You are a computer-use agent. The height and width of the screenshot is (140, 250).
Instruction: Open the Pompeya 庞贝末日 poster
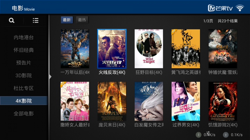pyautogui.click(x=112, y=101)
